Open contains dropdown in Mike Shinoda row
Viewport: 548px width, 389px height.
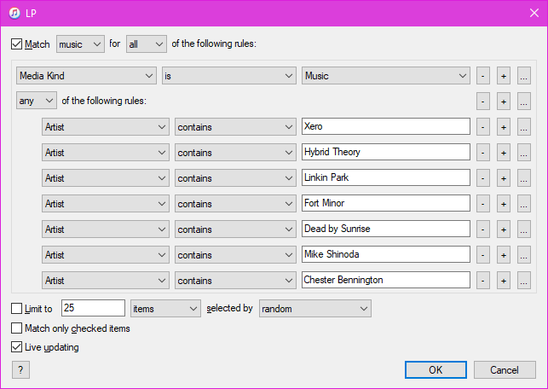point(235,254)
